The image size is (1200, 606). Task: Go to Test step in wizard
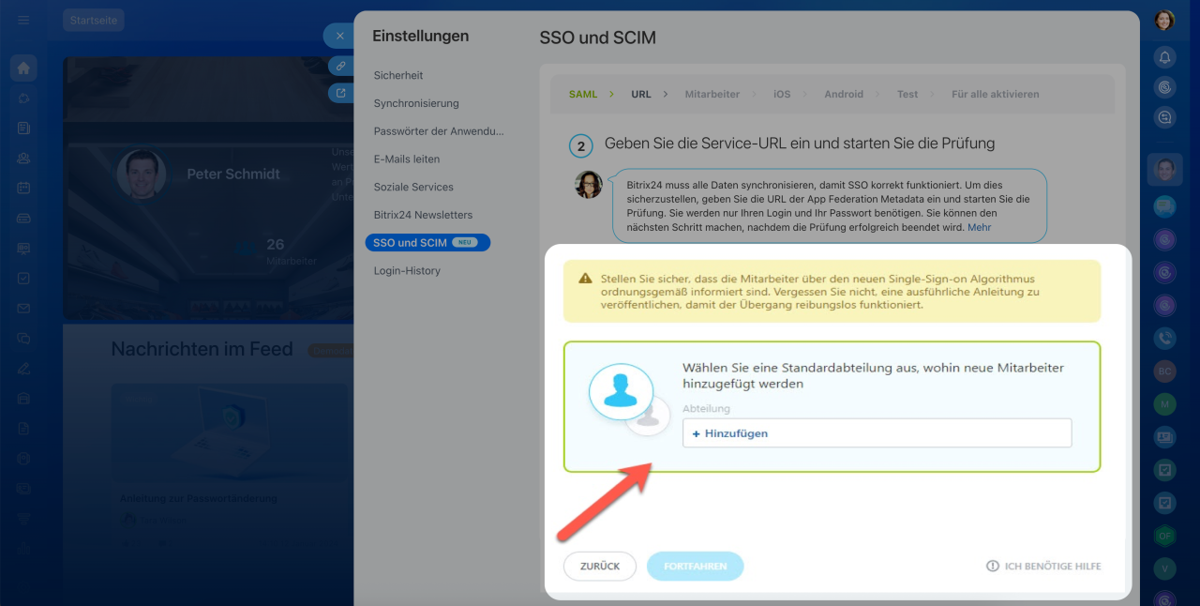click(907, 94)
